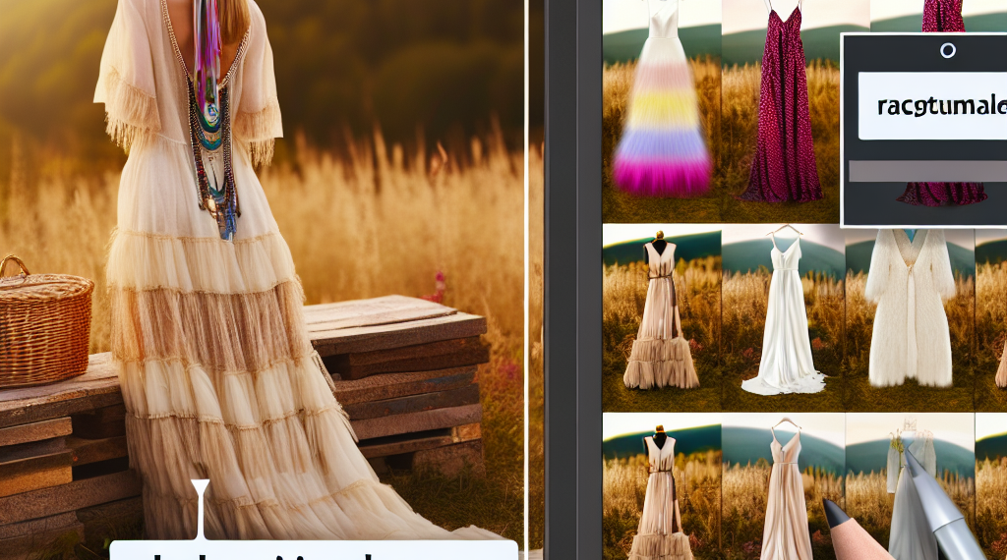Open the lower beige mannequin dress thumbnail
Screen dimensions: 1007x560
tap(662, 486)
